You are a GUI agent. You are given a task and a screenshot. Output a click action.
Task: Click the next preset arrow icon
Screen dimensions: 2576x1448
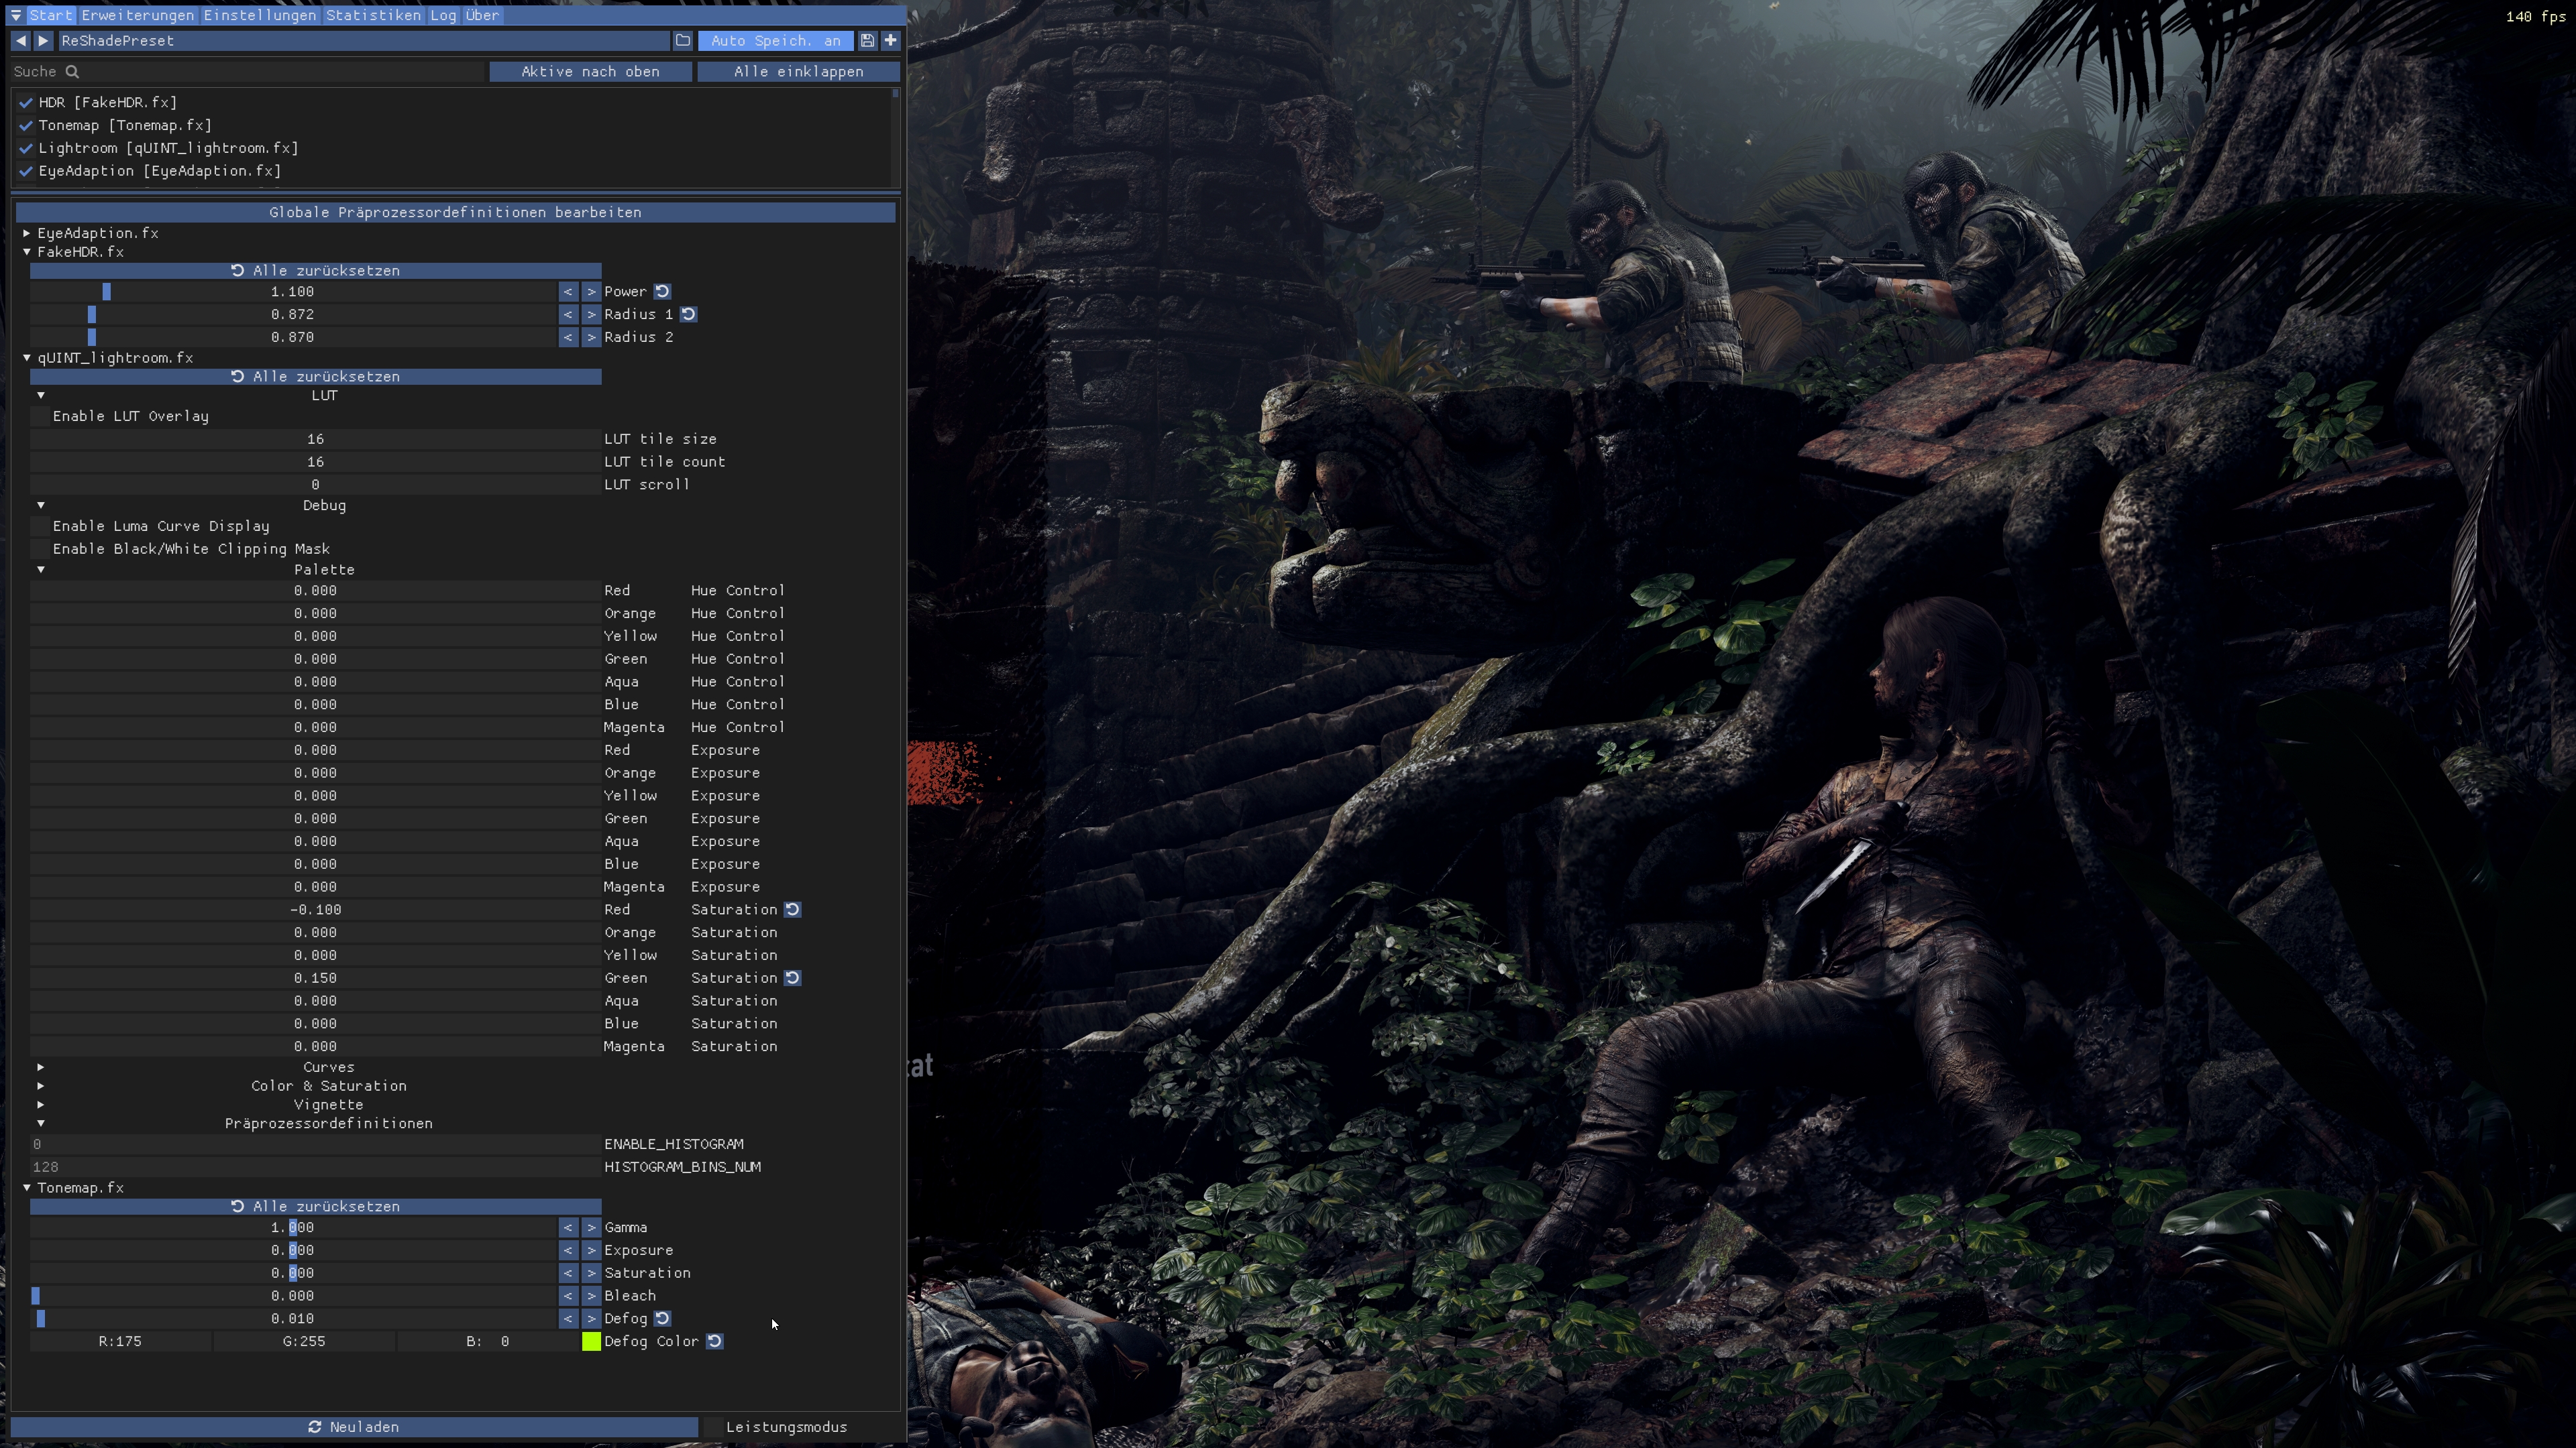tap(43, 41)
